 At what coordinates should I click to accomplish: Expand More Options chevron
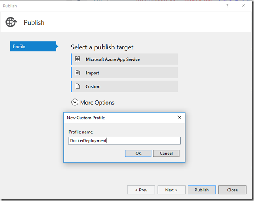[75, 103]
